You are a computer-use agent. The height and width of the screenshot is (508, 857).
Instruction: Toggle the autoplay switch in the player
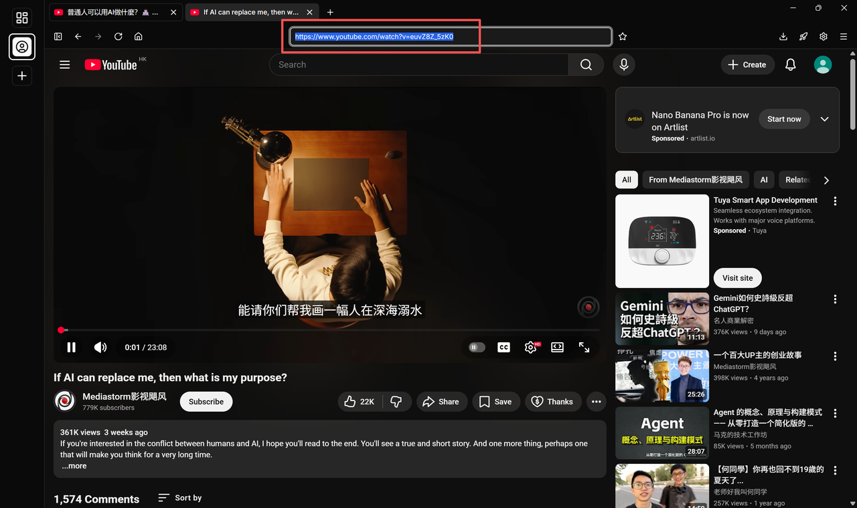click(477, 348)
